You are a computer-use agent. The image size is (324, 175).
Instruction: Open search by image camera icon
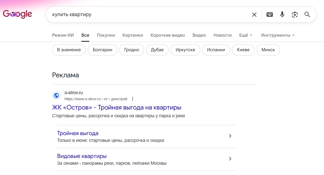[295, 15]
